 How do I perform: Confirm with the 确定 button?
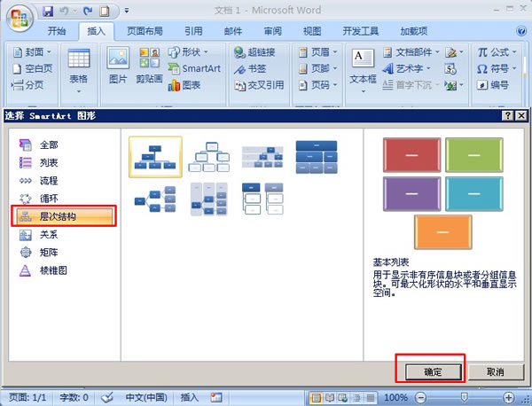[434, 372]
